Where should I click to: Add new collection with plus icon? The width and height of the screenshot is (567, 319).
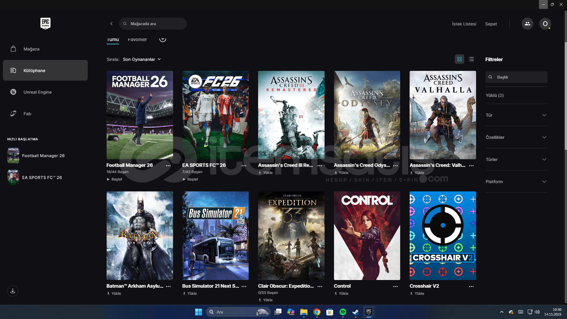163,39
